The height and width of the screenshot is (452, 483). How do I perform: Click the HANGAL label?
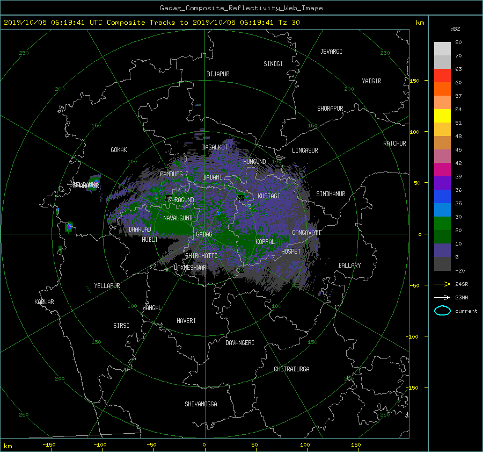pos(151,308)
